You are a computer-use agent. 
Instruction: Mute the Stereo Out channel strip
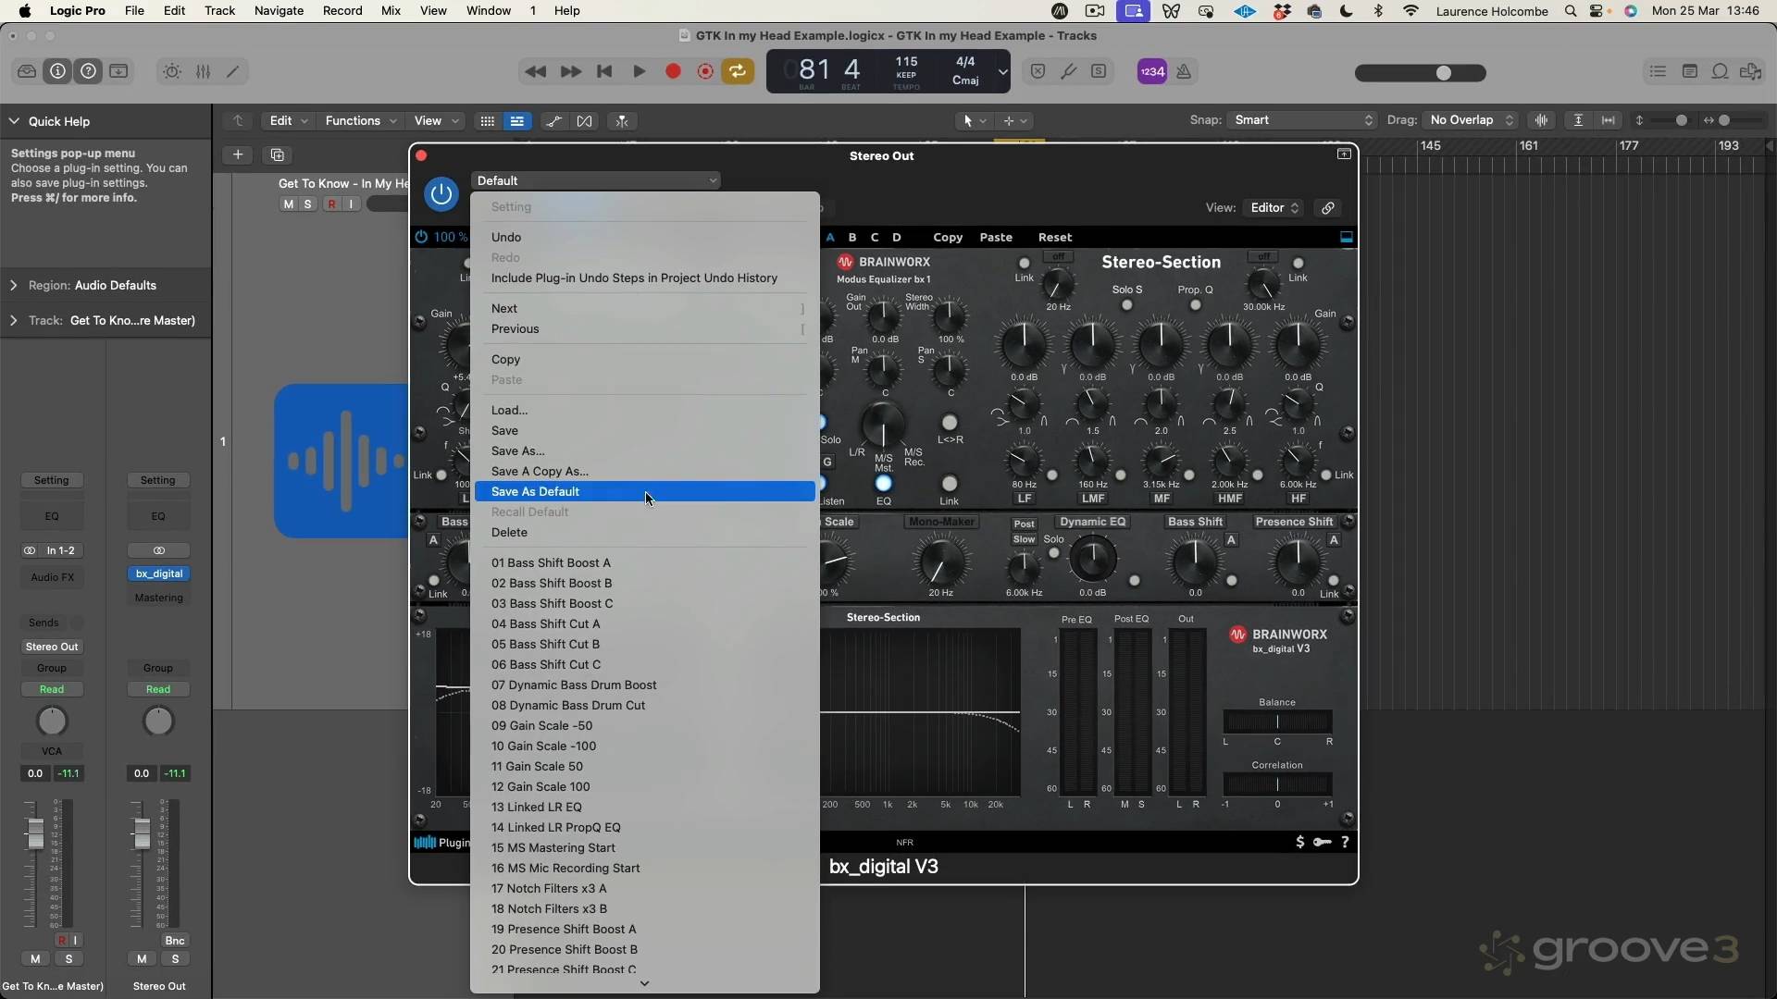pos(142,959)
